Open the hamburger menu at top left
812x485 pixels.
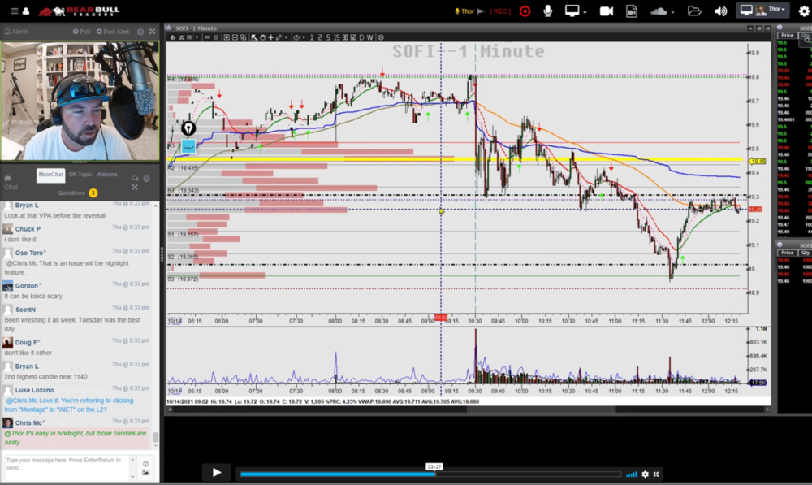14,11
